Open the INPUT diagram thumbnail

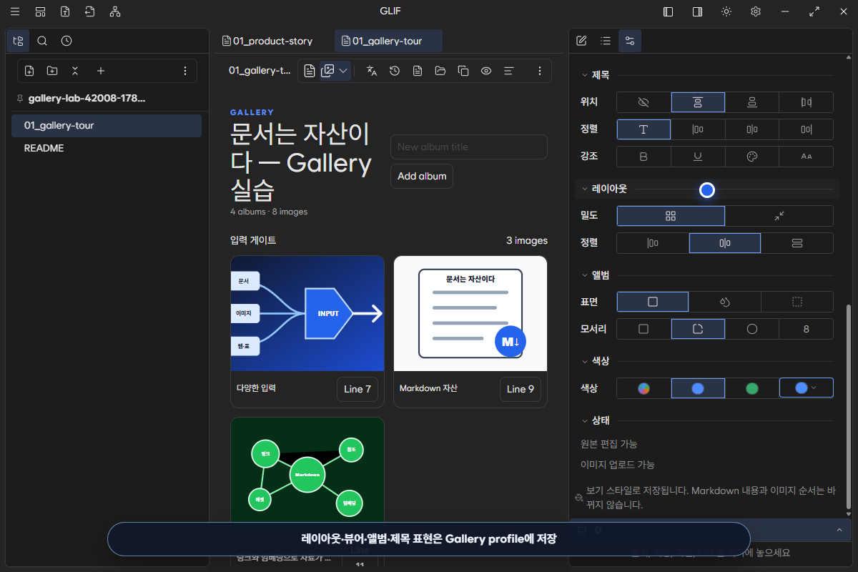click(307, 313)
